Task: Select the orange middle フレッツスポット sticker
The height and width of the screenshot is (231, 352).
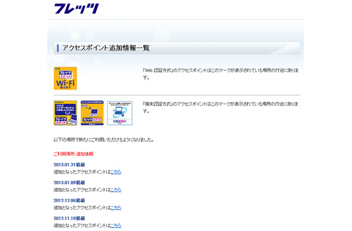Action: (x=92, y=113)
